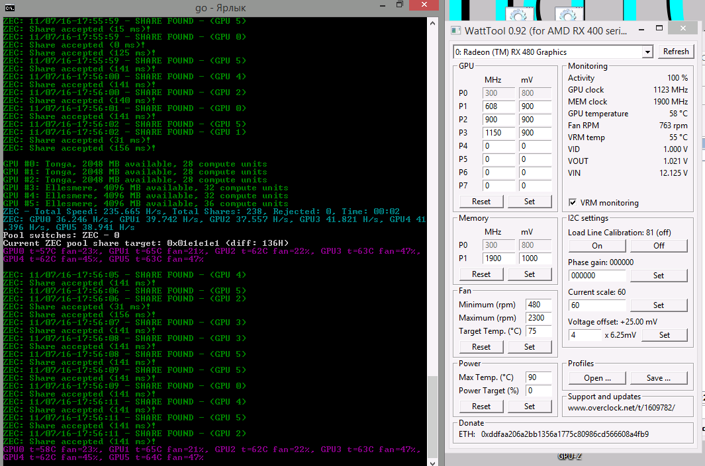The image size is (705, 466).
Task: Turn Load Line Calibration On
Action: pyautogui.click(x=597, y=246)
